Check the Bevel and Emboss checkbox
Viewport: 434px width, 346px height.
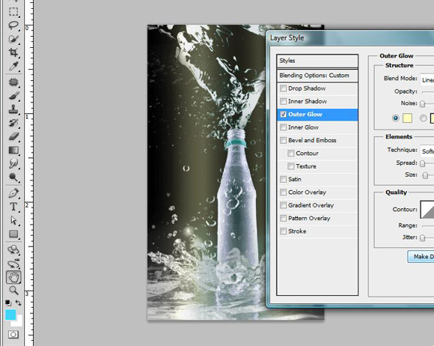point(283,140)
